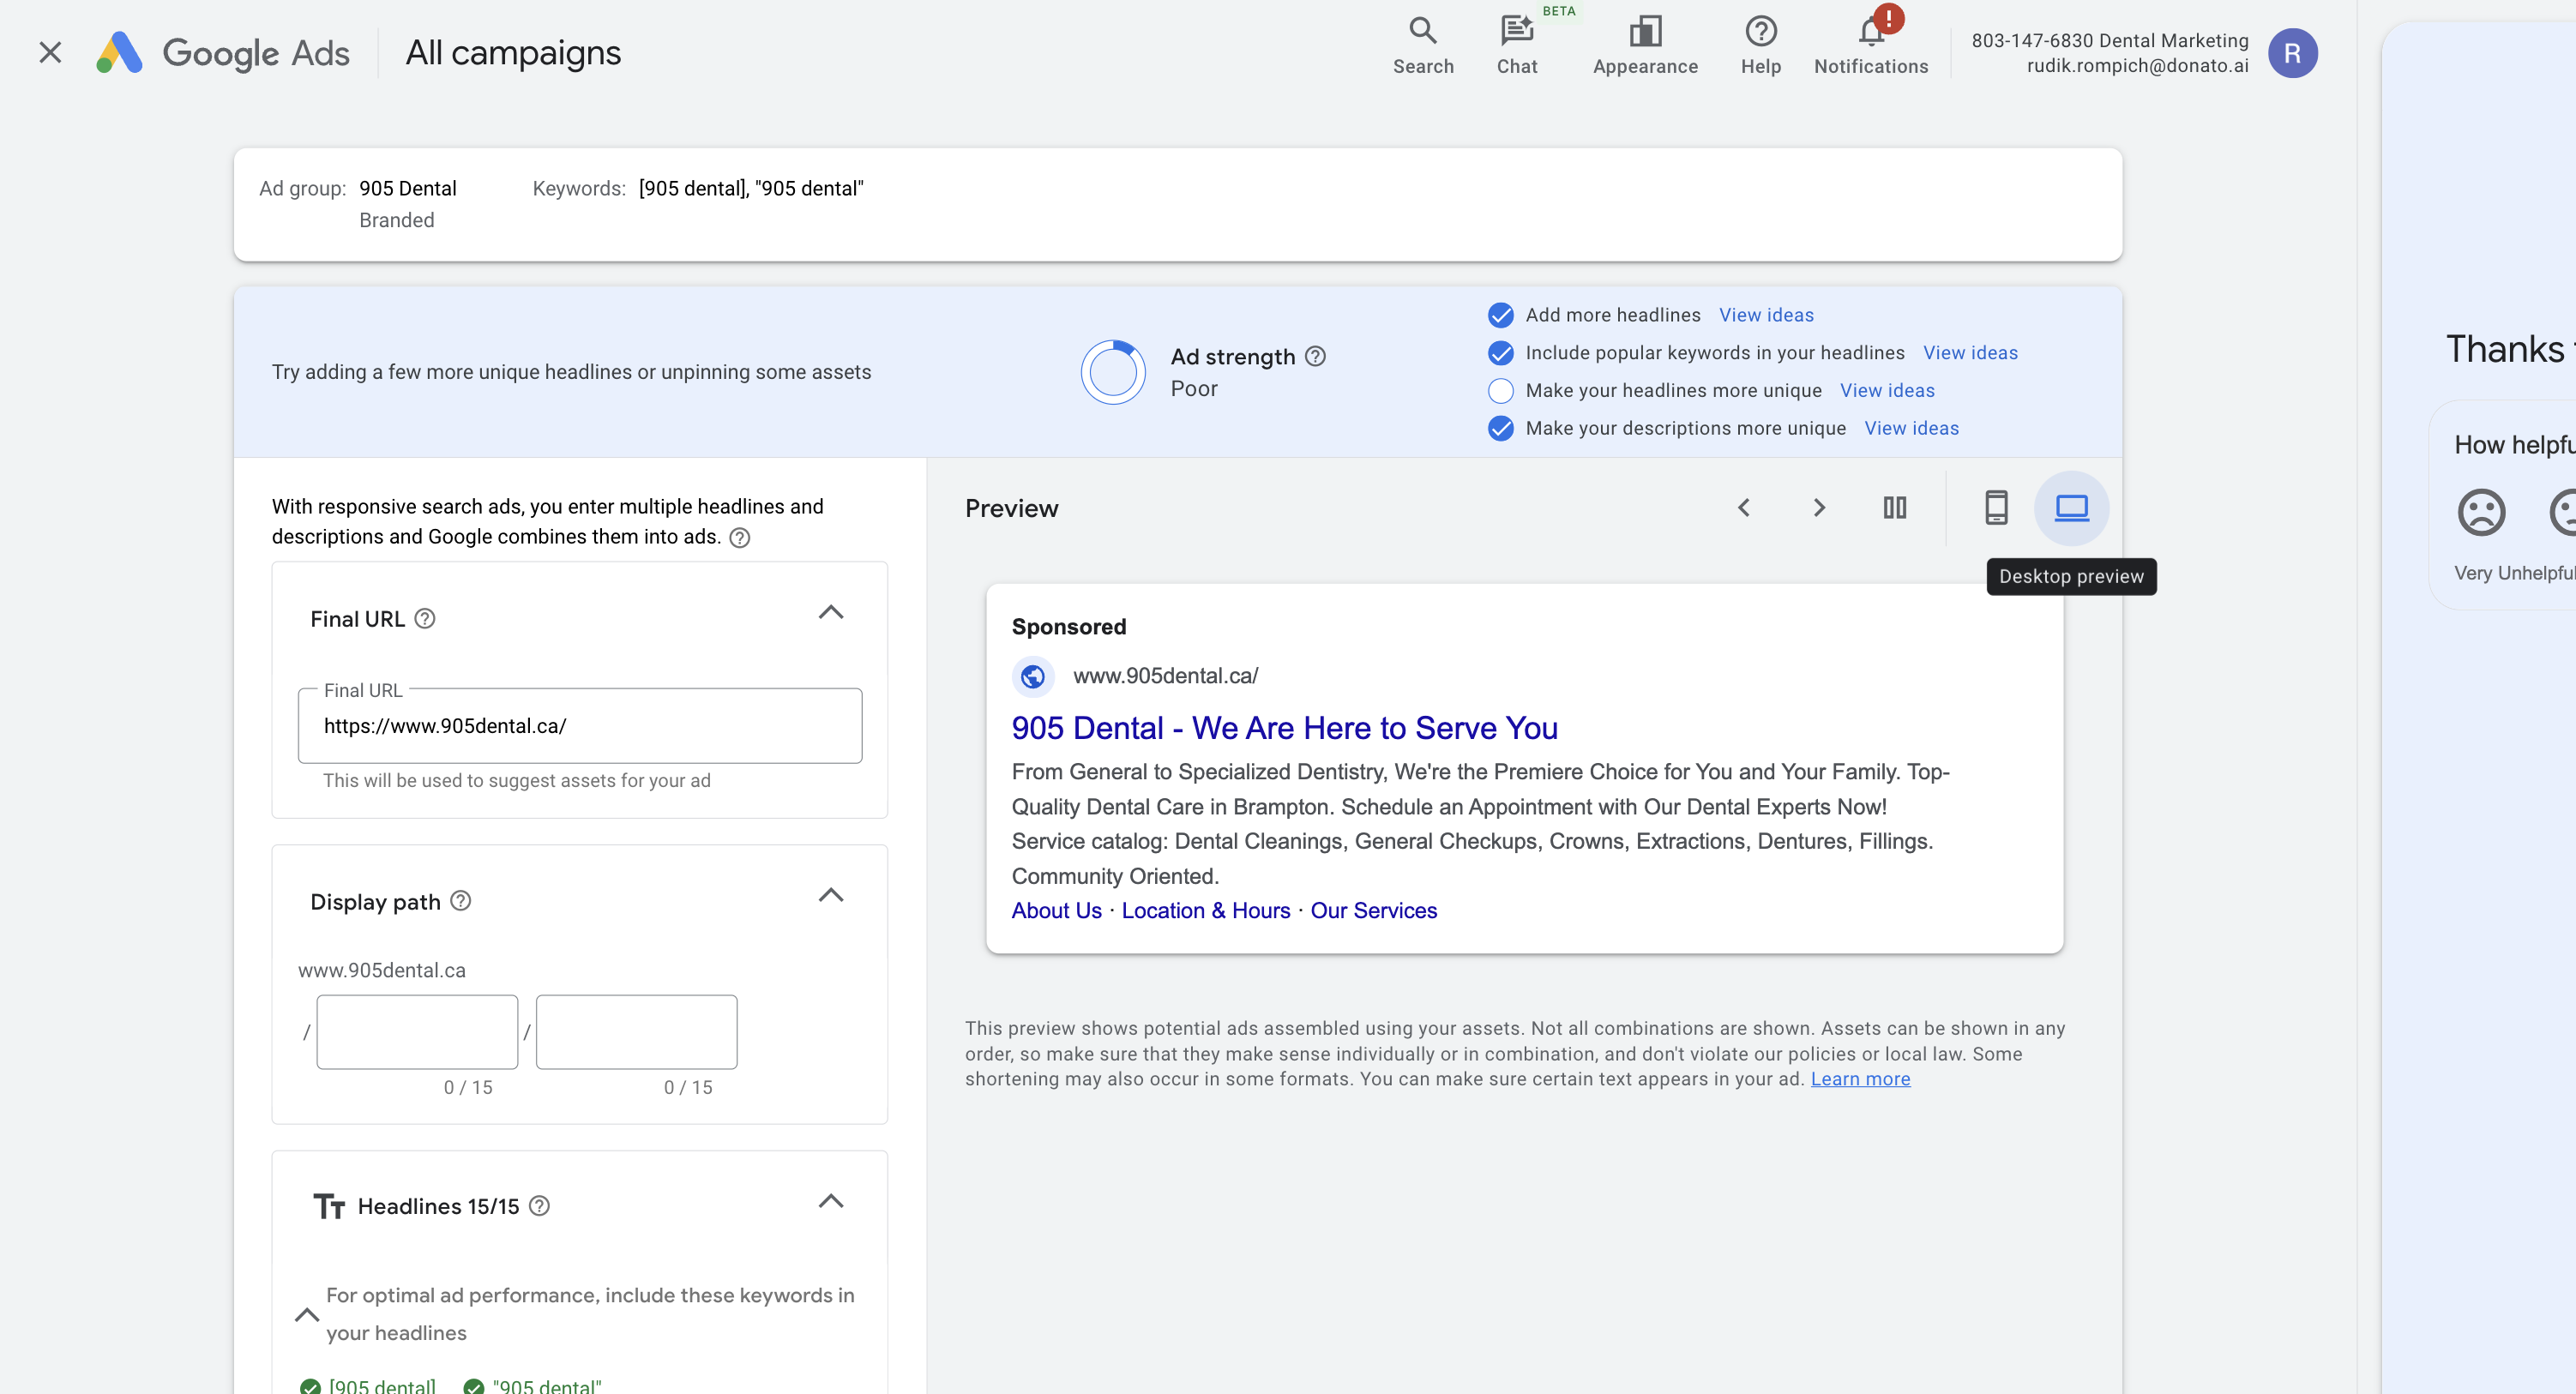2576x1394 pixels.
Task: Click the About Us sitelink
Action: coord(1056,911)
